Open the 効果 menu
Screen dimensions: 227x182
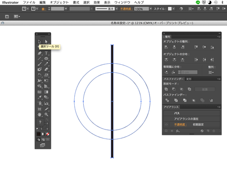coord(96,2)
